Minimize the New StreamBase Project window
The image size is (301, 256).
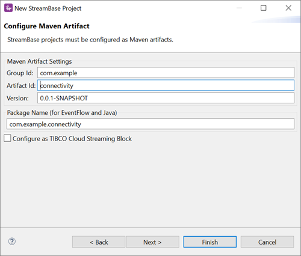pos(239,8)
